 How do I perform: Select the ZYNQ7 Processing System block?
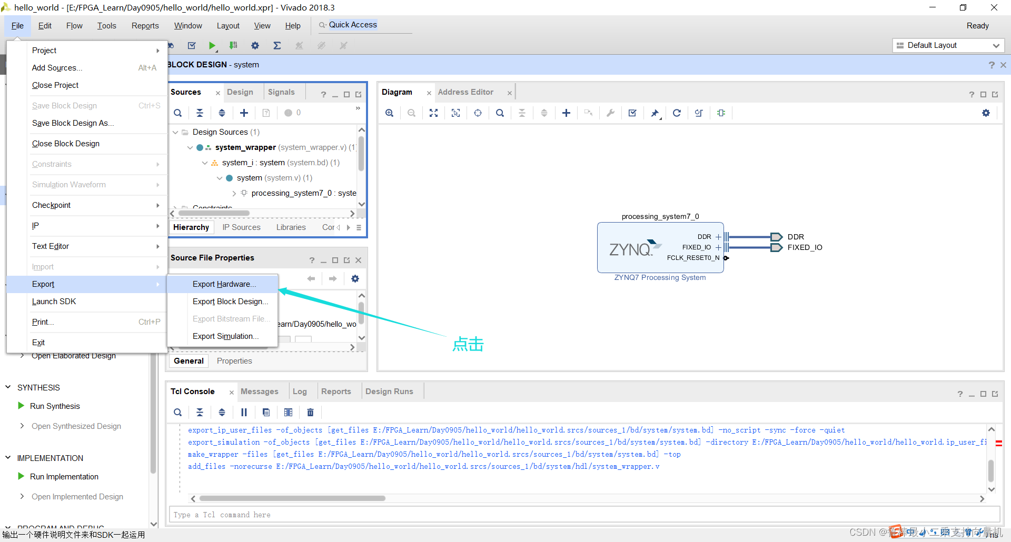(660, 247)
